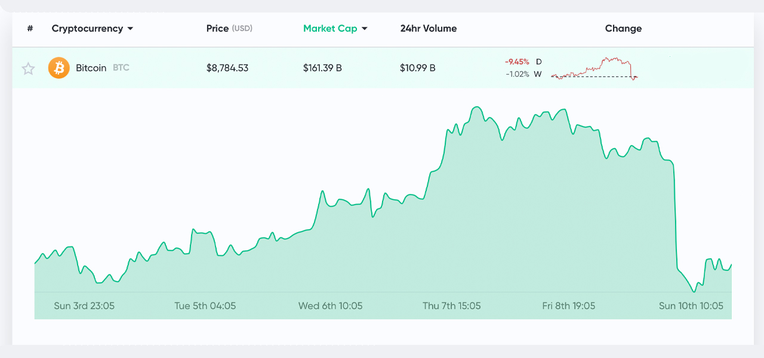764x358 pixels.
Task: Open the Cryptocurrency column dropdown arrow
Action: [130, 29]
